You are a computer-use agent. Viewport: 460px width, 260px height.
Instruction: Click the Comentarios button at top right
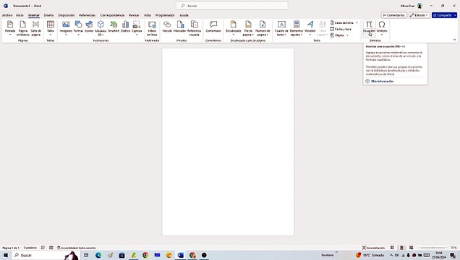(x=394, y=15)
